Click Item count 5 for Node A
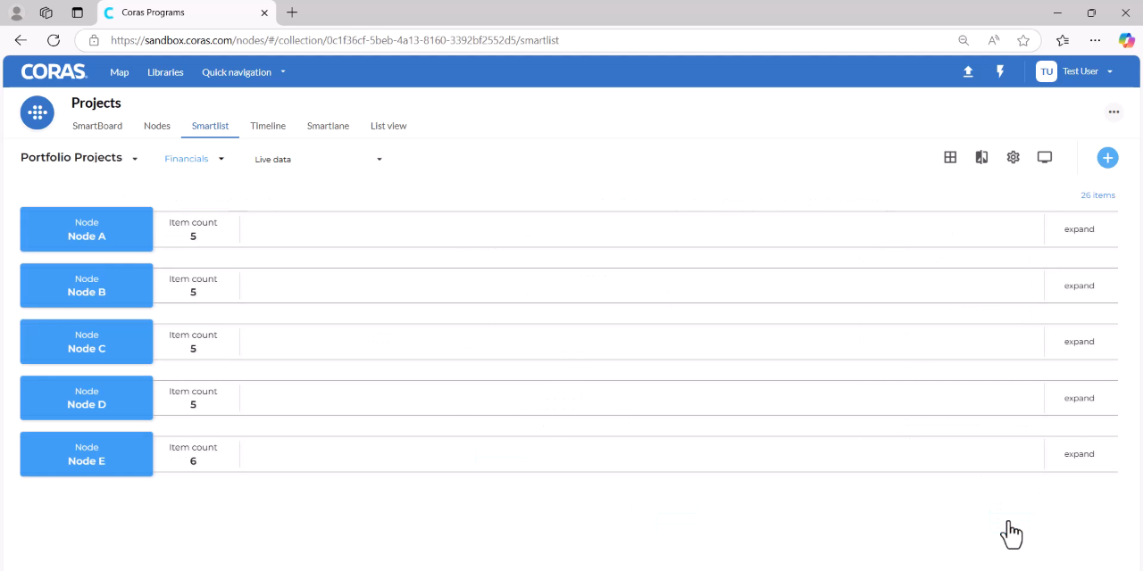 [193, 229]
